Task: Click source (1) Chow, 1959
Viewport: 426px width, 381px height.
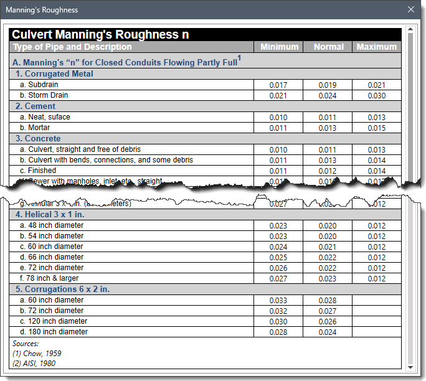Action: coord(37,354)
